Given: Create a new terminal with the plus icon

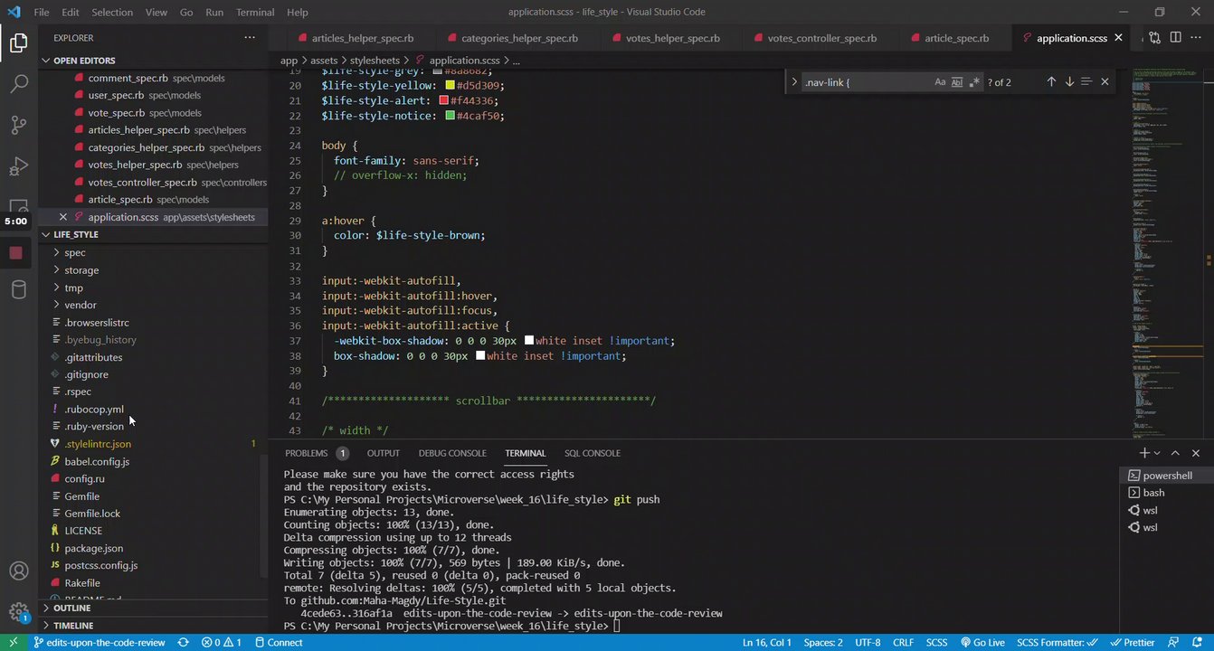Looking at the screenshot, I should 1144,453.
